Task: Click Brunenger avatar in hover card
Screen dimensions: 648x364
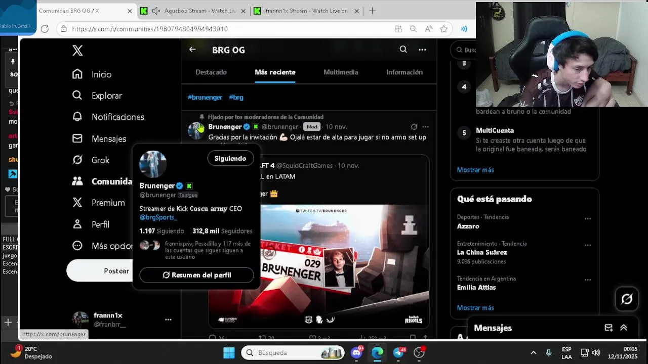Action: (153, 164)
